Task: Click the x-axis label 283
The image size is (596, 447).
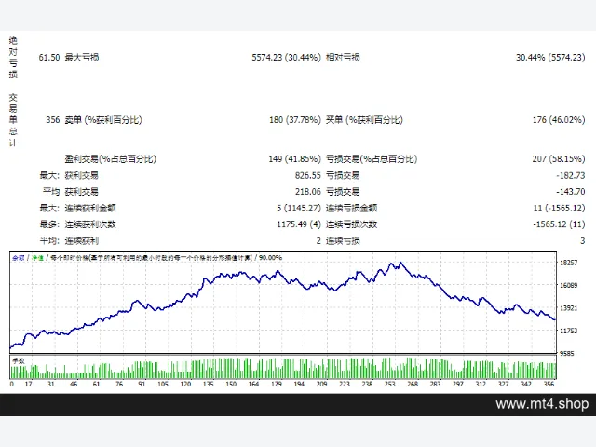Action: pyautogui.click(x=435, y=384)
